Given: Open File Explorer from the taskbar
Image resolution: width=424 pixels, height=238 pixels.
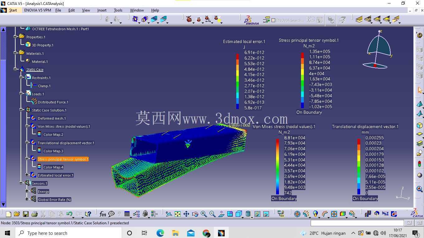Looking at the screenshot, I should tap(175, 233).
